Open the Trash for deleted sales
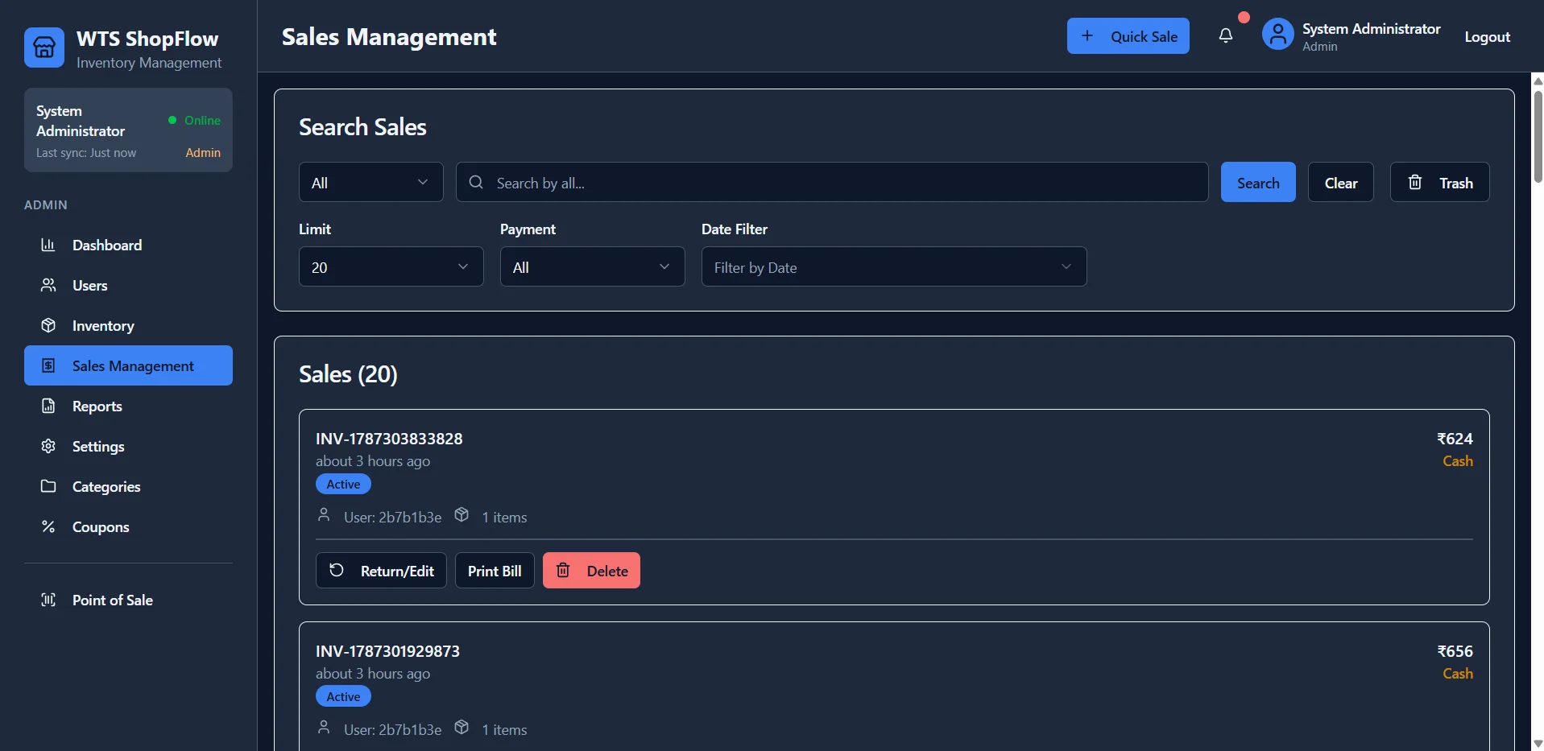The height and width of the screenshot is (751, 1544). click(1439, 182)
